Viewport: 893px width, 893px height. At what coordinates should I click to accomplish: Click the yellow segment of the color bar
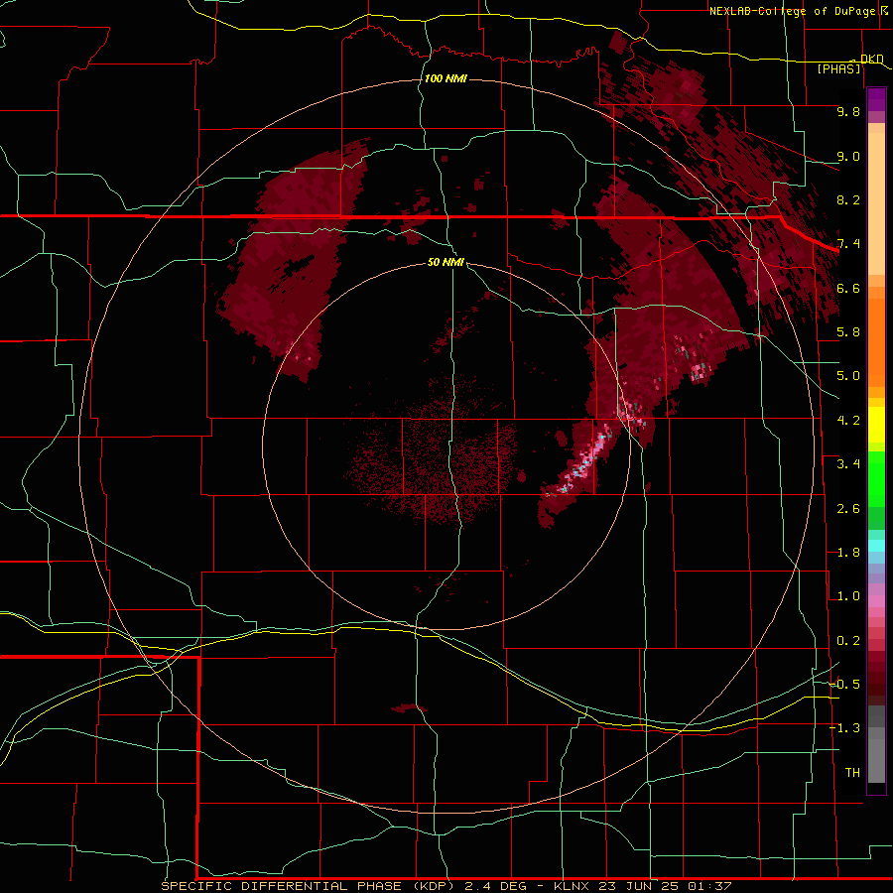(x=876, y=425)
